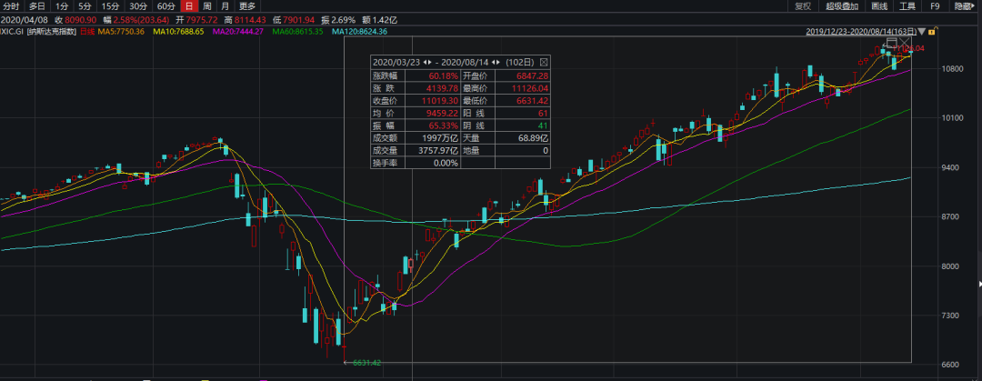Select the 多日 multi-day tab
This screenshot has height=381, width=982.
click(37, 6)
